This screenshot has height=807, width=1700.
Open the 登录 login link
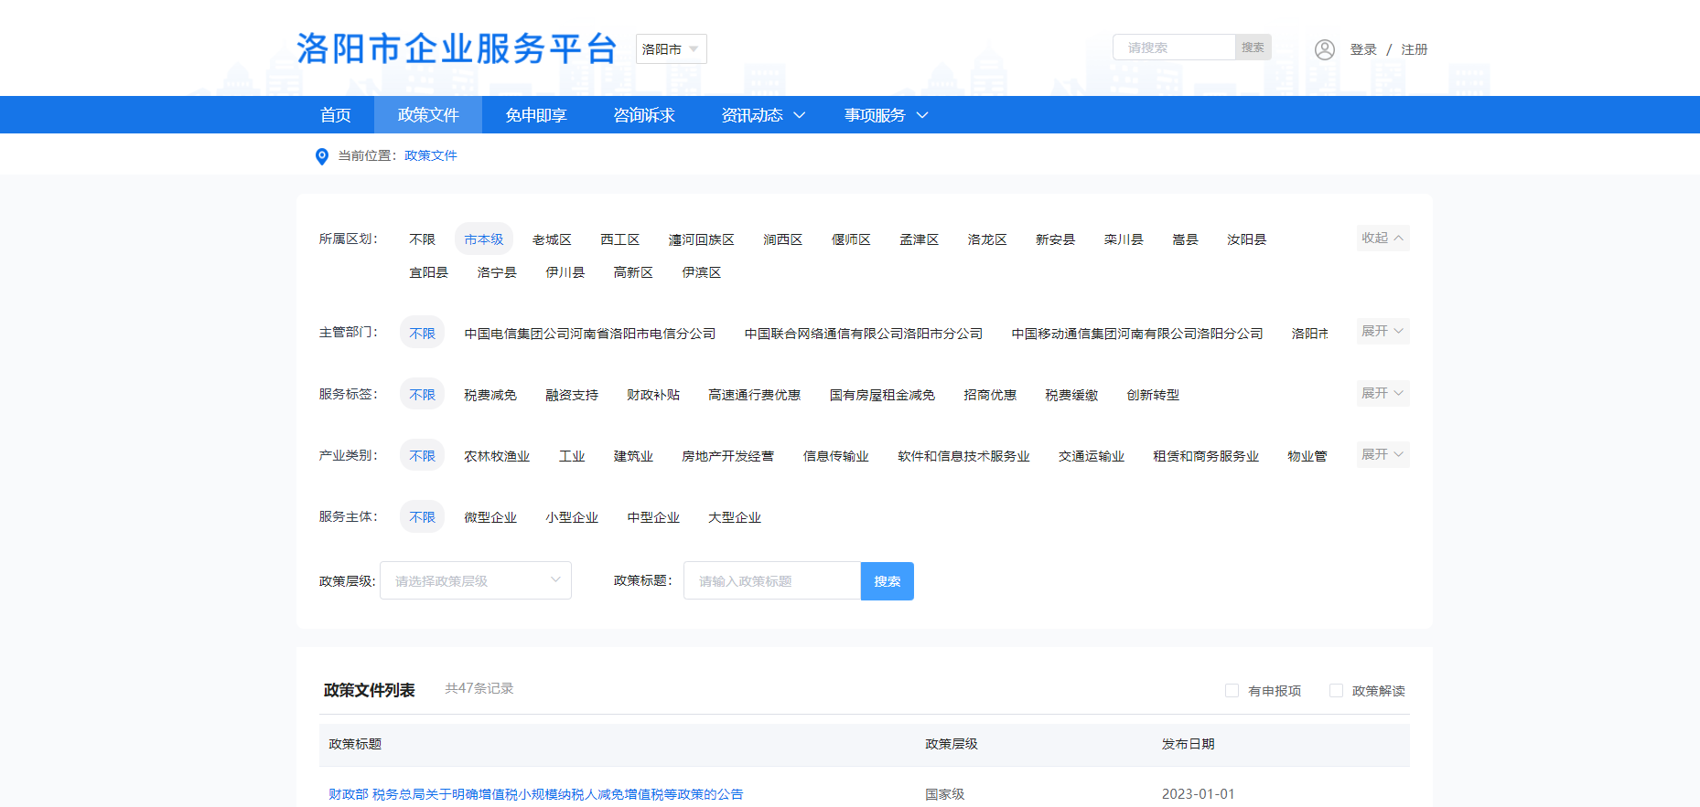pyautogui.click(x=1363, y=49)
